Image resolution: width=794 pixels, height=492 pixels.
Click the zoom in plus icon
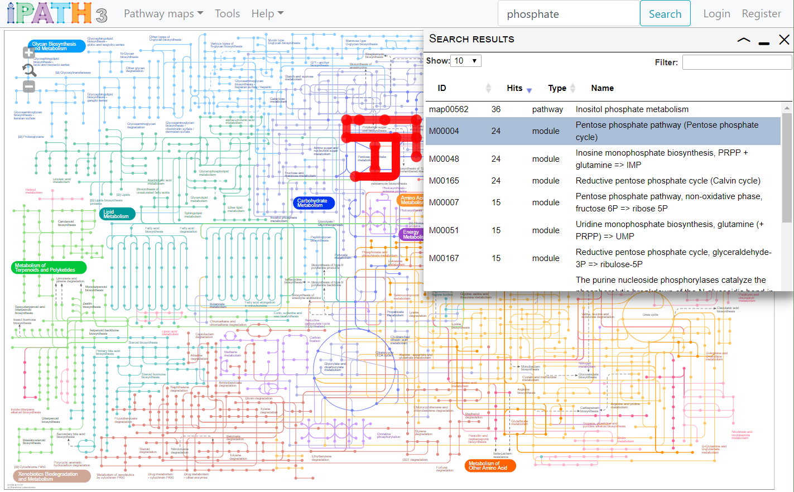[x=29, y=53]
